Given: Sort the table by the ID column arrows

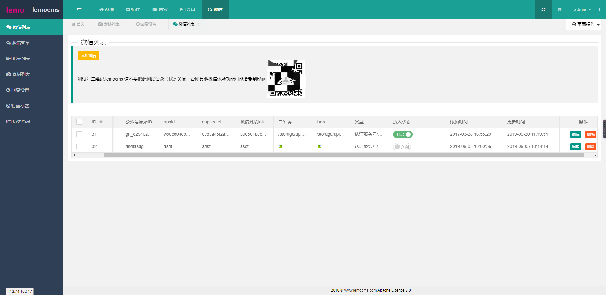Looking at the screenshot, I should [x=101, y=122].
